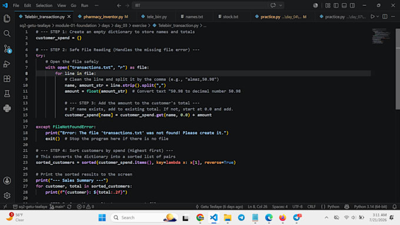Open the Accounts menu icon
Viewport: 400px width, 225px height.
click(x=7, y=181)
